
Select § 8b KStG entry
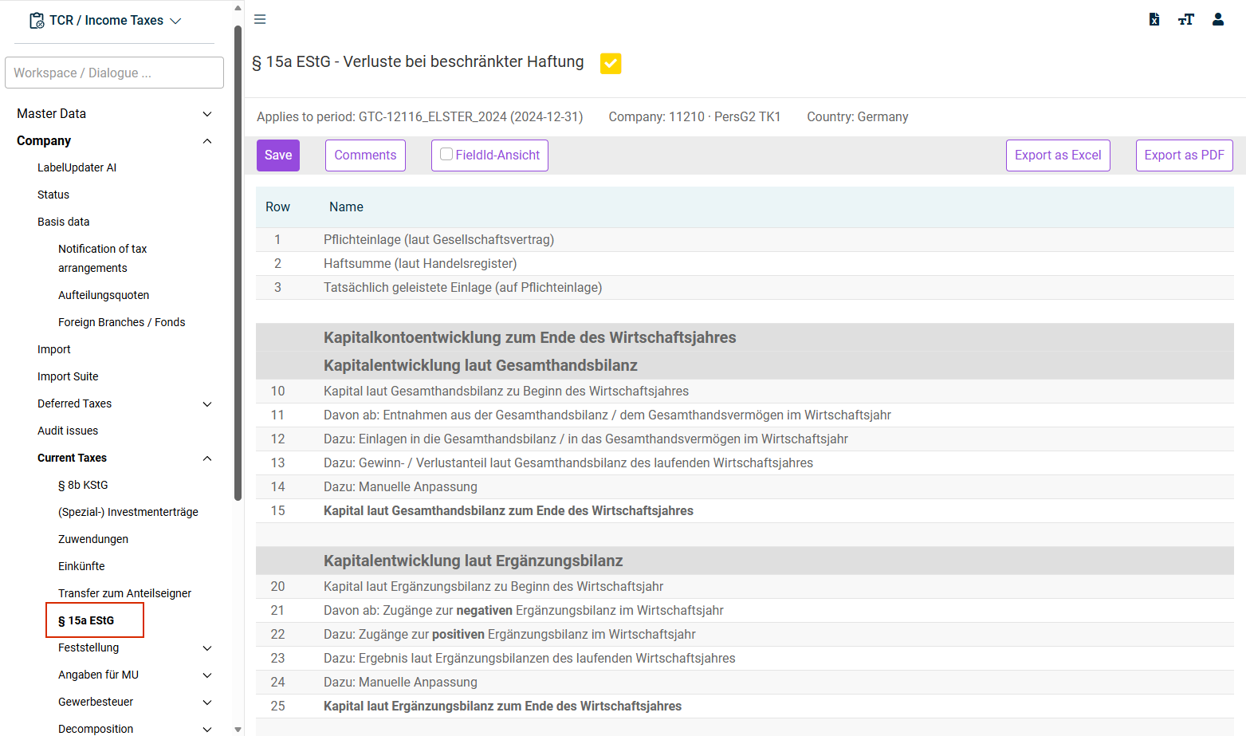(x=83, y=485)
